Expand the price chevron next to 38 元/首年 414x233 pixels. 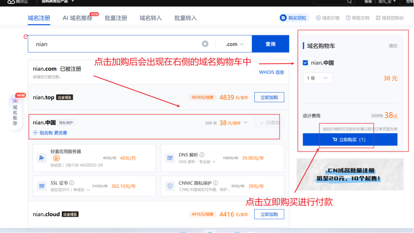pos(246,122)
